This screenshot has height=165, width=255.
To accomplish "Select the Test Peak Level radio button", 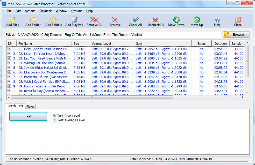I will 54,116.
